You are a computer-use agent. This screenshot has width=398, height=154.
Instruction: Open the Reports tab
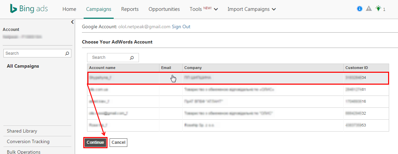click(x=130, y=9)
